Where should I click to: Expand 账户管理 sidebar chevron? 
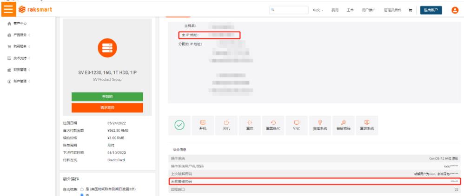point(29,81)
